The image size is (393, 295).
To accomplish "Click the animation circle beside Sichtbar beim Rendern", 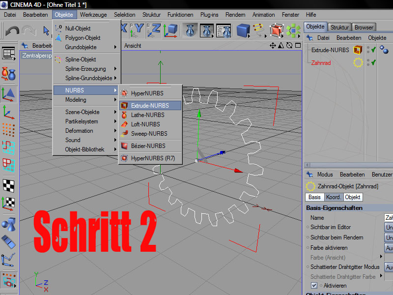I will [308, 237].
